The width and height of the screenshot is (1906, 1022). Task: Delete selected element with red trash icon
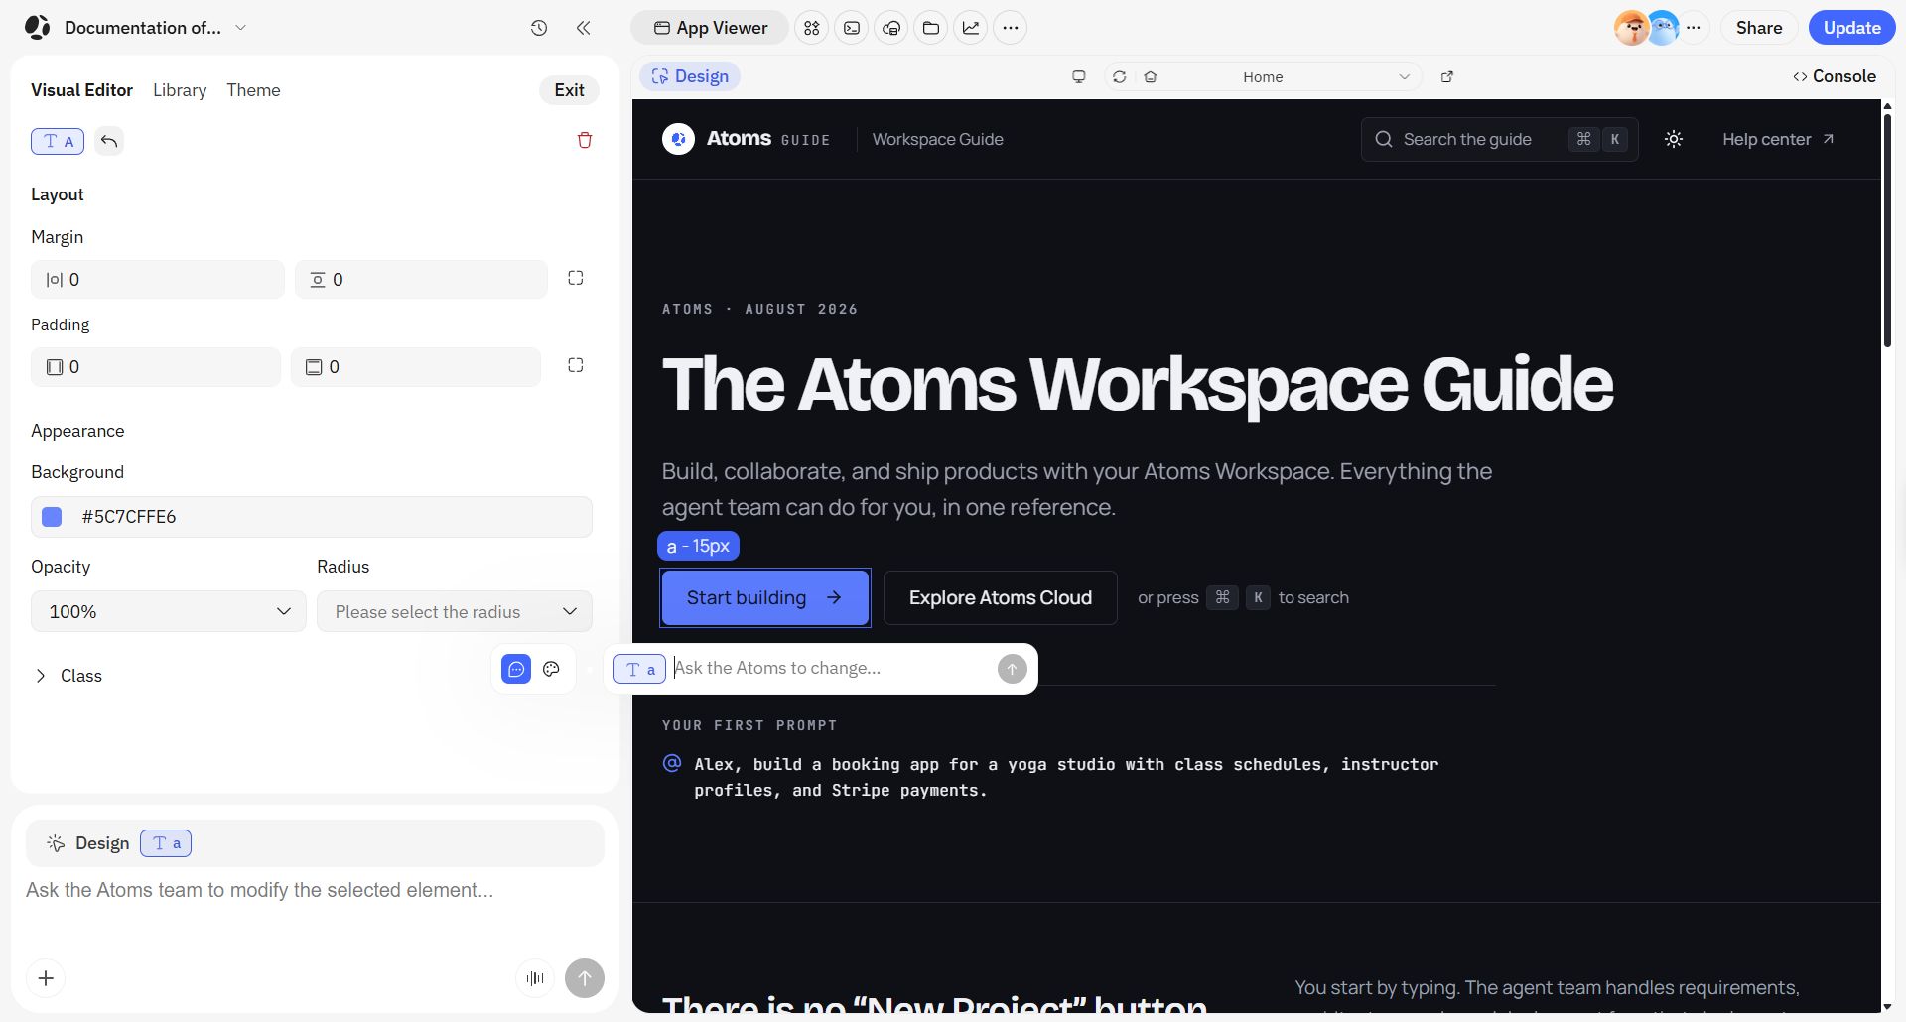[585, 140]
